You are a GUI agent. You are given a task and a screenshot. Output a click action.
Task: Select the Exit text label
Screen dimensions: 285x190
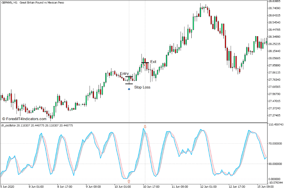153,62
